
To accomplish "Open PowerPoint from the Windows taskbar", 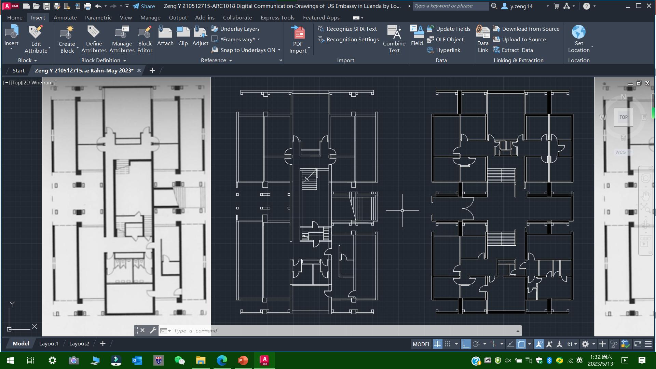I will point(243,360).
